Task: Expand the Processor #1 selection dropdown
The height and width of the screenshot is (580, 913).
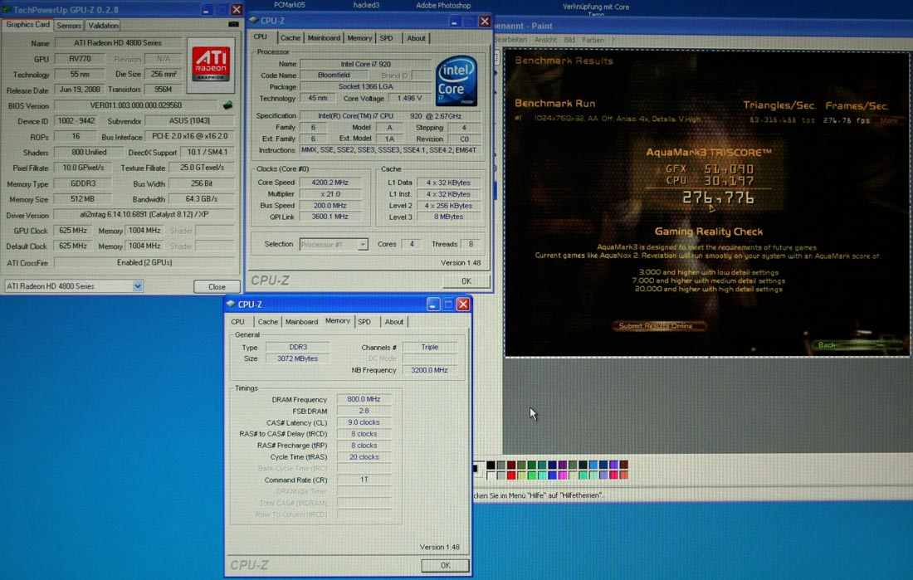Action: 362,245
